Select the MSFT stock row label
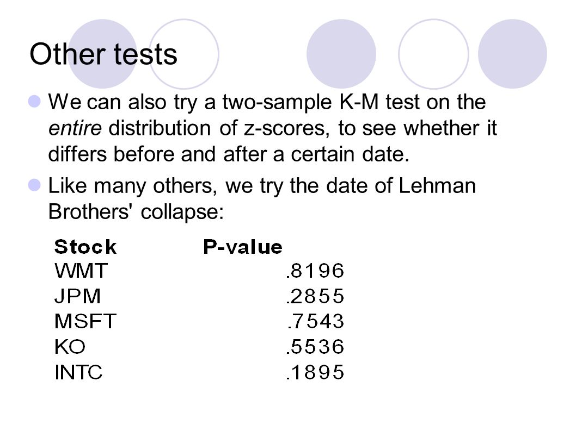576x431 pixels. click(85, 321)
